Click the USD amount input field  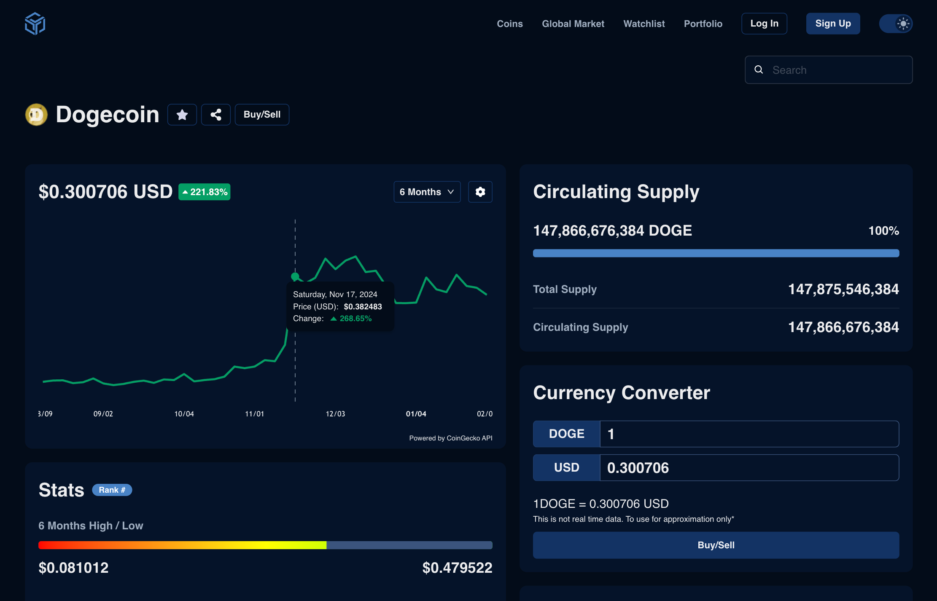749,468
